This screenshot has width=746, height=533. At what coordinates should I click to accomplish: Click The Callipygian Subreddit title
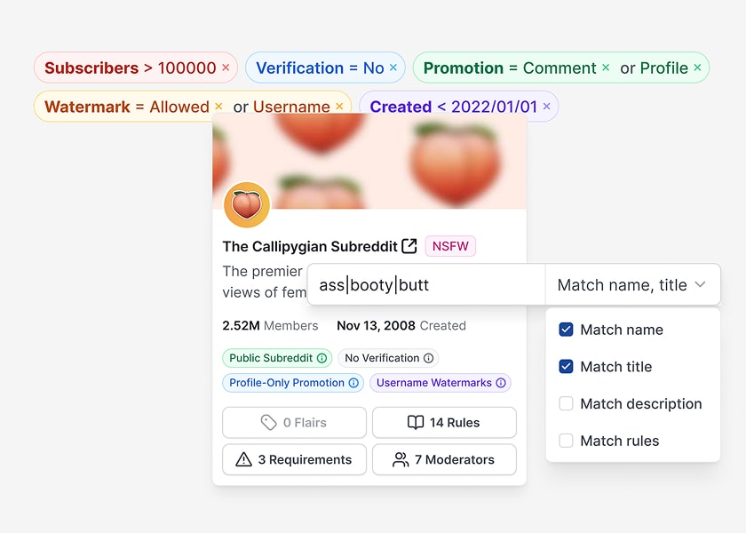(x=310, y=247)
